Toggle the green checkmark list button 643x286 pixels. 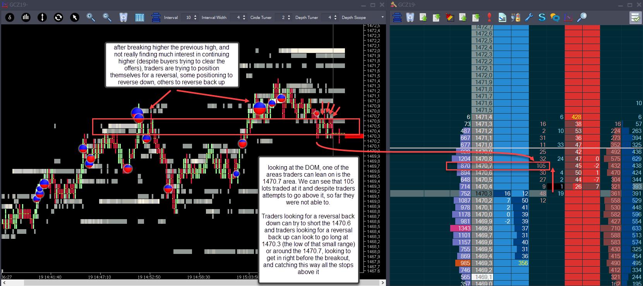pyautogui.click(x=636, y=17)
